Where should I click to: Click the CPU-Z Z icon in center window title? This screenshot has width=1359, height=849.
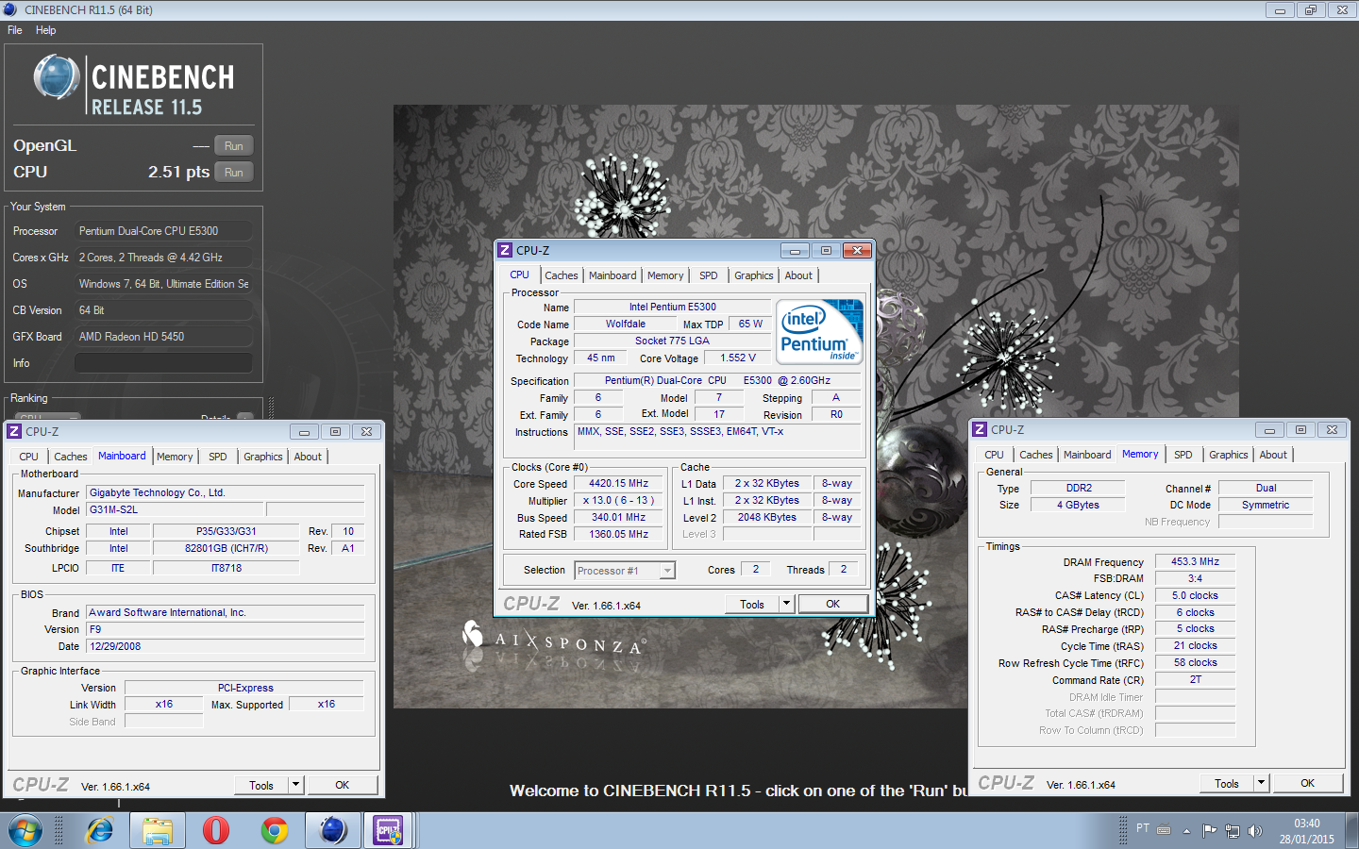pos(505,250)
